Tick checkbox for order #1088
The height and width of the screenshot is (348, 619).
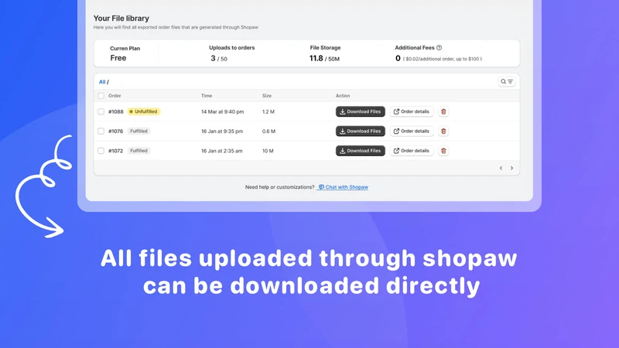point(101,111)
